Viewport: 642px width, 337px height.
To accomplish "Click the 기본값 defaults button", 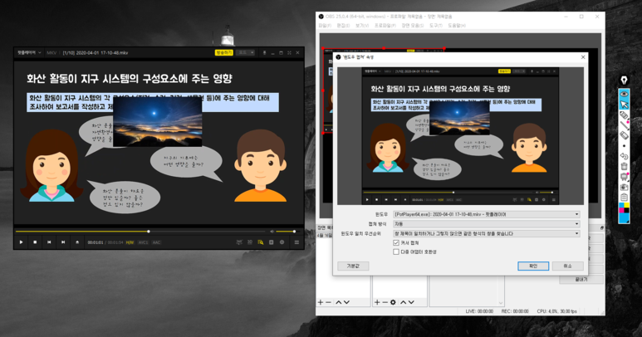I will [353, 266].
